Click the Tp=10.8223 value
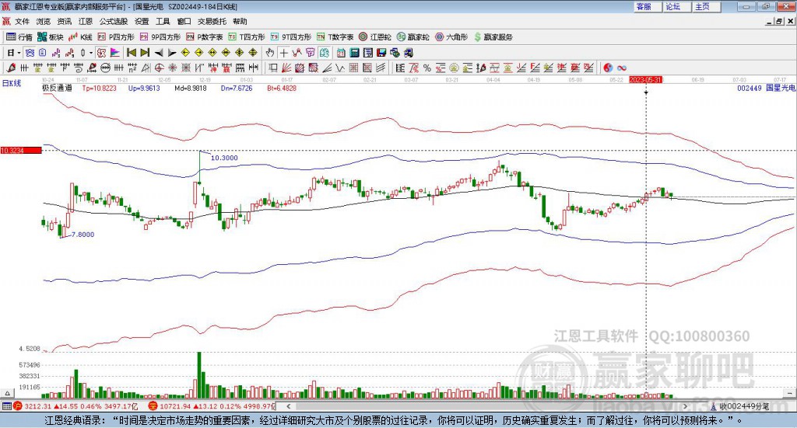797x428 pixels. click(x=99, y=89)
